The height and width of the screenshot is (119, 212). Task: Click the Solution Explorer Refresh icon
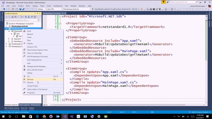click(29, 17)
